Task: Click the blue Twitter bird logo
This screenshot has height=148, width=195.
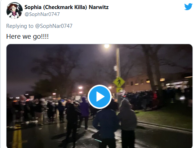Action: [x=188, y=7]
